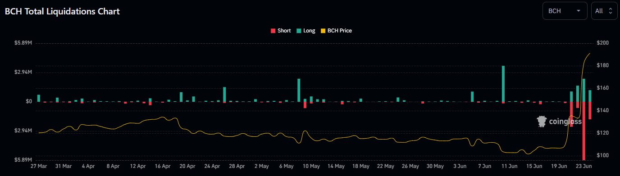Click the BCH Total Liquidations Chart title
Image resolution: width=620 pixels, height=176 pixels.
[x=62, y=12]
